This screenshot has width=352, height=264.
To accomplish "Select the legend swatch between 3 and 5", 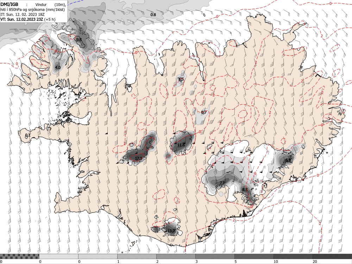I will (215, 256).
